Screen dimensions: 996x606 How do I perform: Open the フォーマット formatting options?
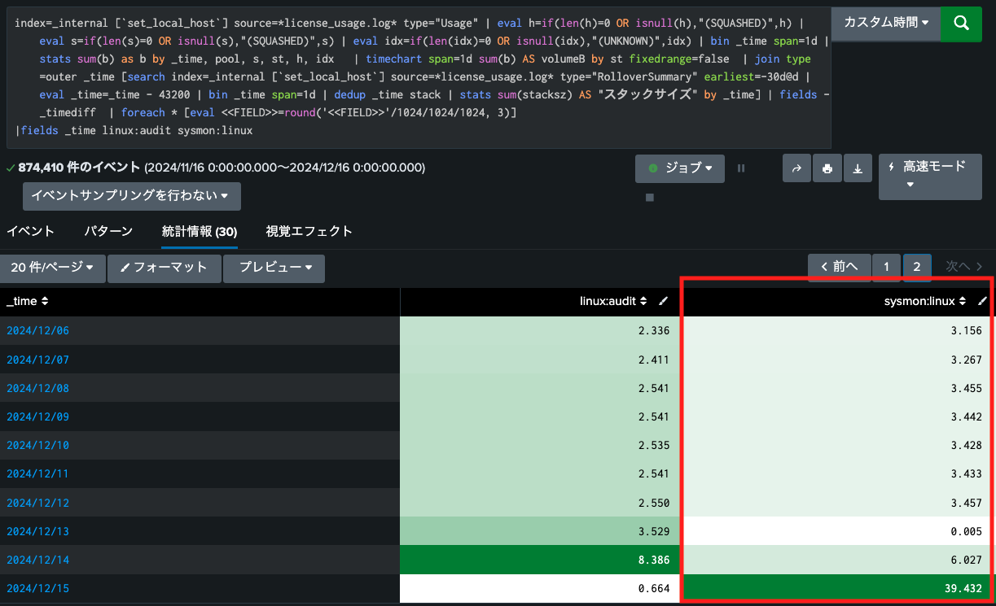[x=164, y=268]
